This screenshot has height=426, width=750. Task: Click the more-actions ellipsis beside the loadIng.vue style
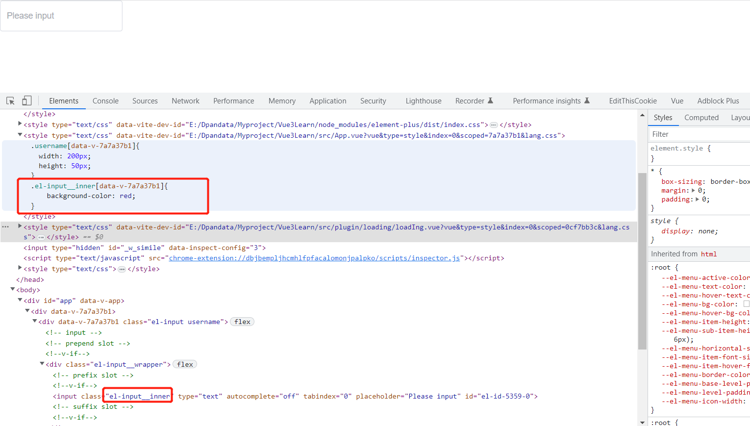(5, 226)
